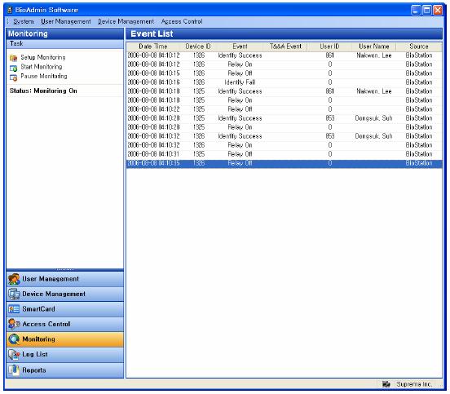Image resolution: width=450 pixels, height=394 pixels.
Task: Click the sidebar panel splitter grip
Action: [x=65, y=270]
